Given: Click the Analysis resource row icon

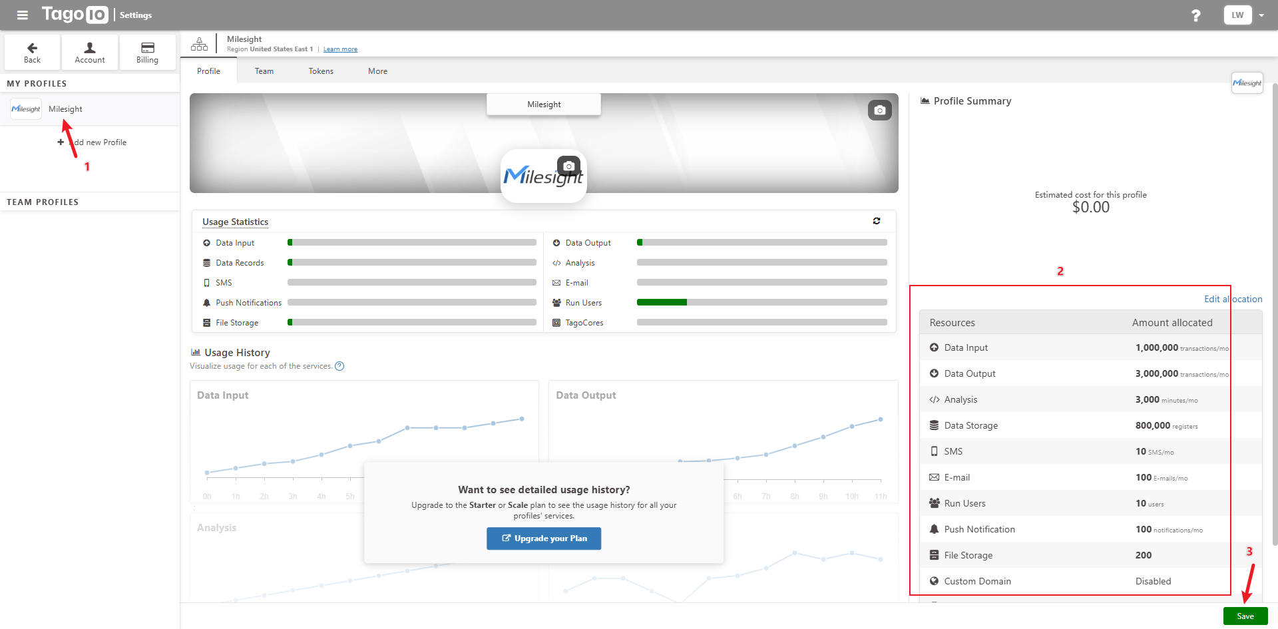Looking at the screenshot, I should [934, 399].
